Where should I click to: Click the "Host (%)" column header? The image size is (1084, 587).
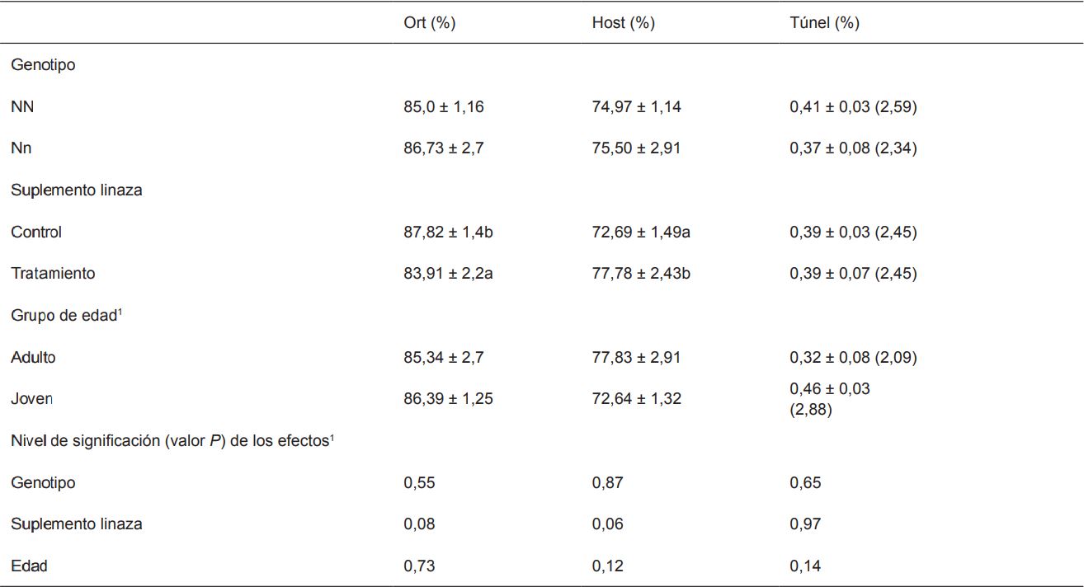click(623, 23)
